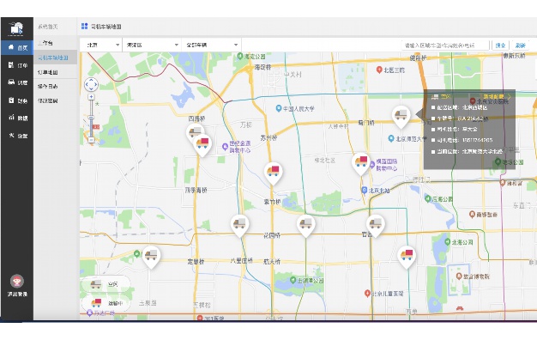This screenshot has height=340, width=537.
Task: Select the highlighted 司机车辆地图 submenu item
Action: [55, 58]
